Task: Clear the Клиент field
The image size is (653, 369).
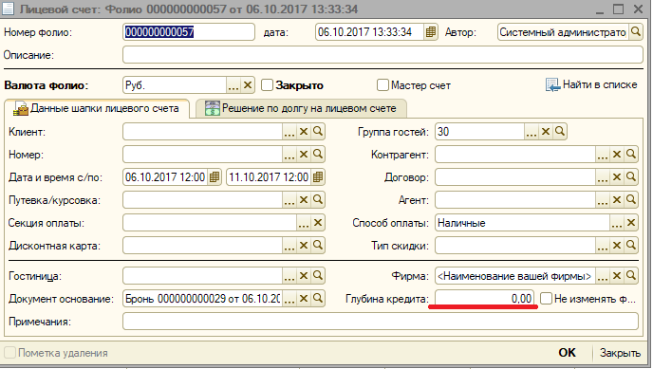Action: (x=304, y=132)
